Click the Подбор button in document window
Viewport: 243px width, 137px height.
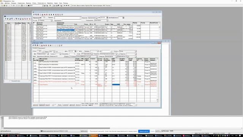click(x=67, y=56)
